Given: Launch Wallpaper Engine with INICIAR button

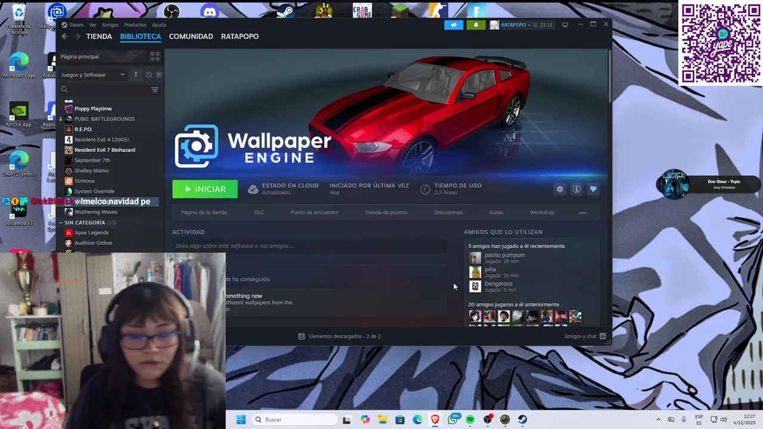Looking at the screenshot, I should [x=205, y=189].
